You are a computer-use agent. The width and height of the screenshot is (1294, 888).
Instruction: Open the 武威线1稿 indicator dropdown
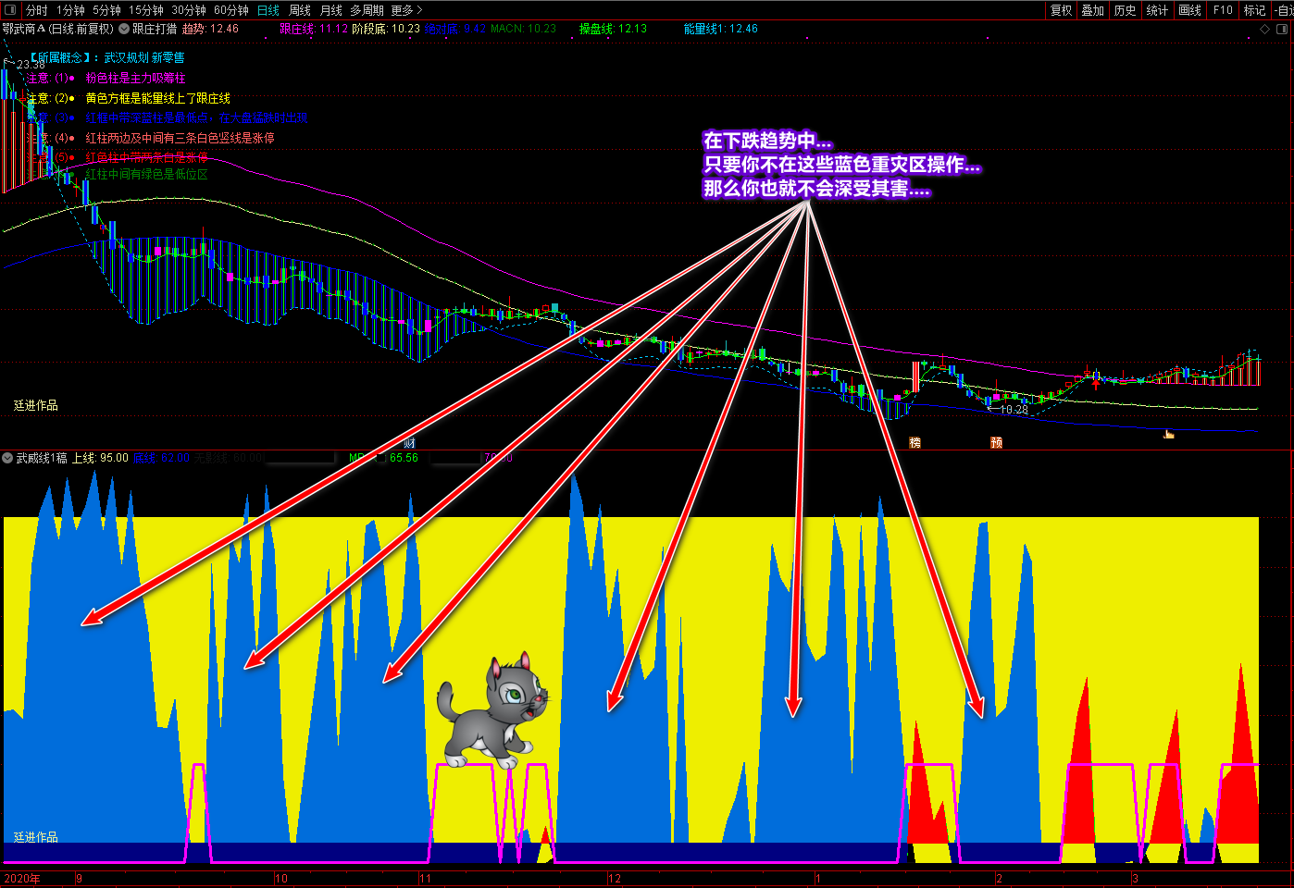pyautogui.click(x=8, y=458)
